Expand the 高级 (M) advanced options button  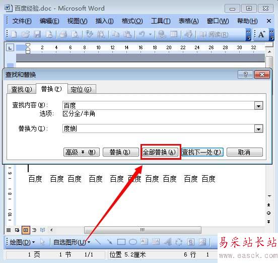point(82,152)
